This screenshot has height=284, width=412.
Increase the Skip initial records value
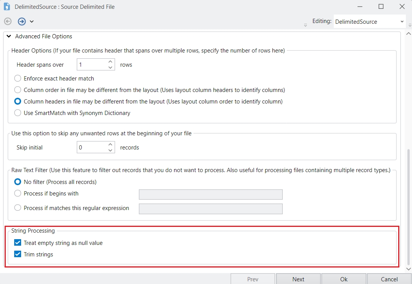(110, 144)
